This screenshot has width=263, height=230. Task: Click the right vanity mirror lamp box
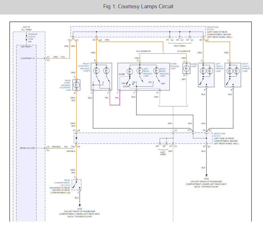pyautogui.click(x=233, y=75)
